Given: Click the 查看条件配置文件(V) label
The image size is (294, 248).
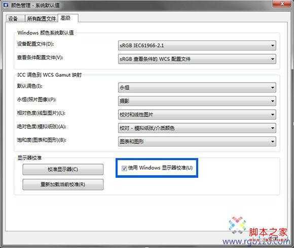Looking at the screenshot, I should 40,58.
